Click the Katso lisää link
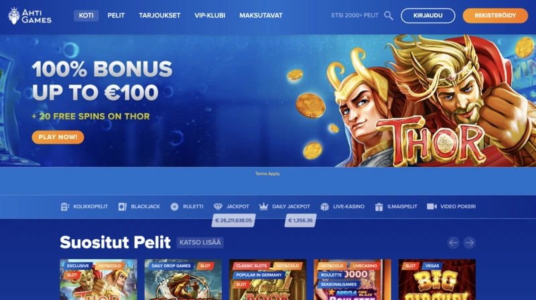This screenshot has height=300, width=536. 200,242
